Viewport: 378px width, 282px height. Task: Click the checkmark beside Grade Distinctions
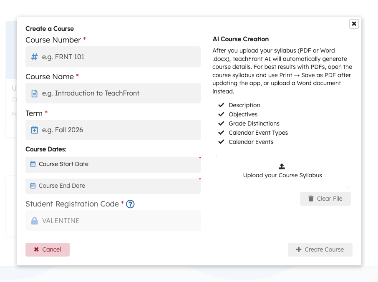click(221, 123)
